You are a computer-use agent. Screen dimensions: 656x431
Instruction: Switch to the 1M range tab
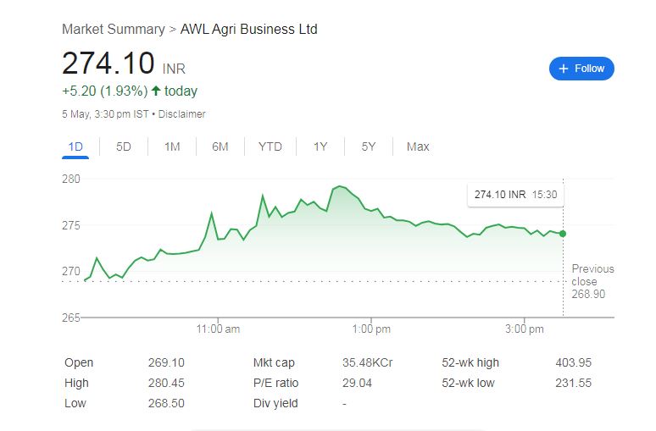172,146
